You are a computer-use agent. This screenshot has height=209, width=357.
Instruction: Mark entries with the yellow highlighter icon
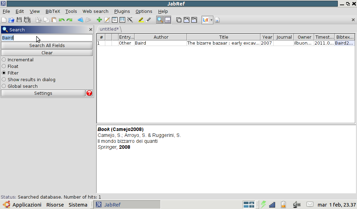[x=141, y=20]
